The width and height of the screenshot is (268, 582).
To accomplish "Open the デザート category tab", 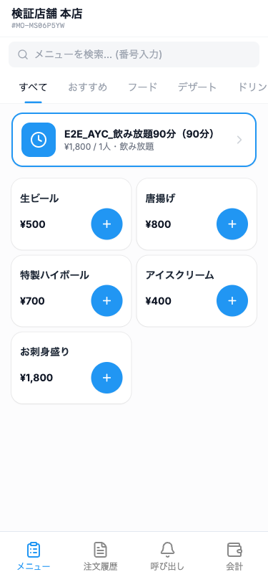I will click(197, 87).
